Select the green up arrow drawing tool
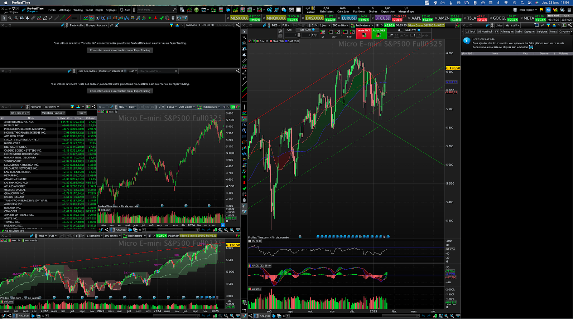This screenshot has height=319, width=573. click(150, 18)
